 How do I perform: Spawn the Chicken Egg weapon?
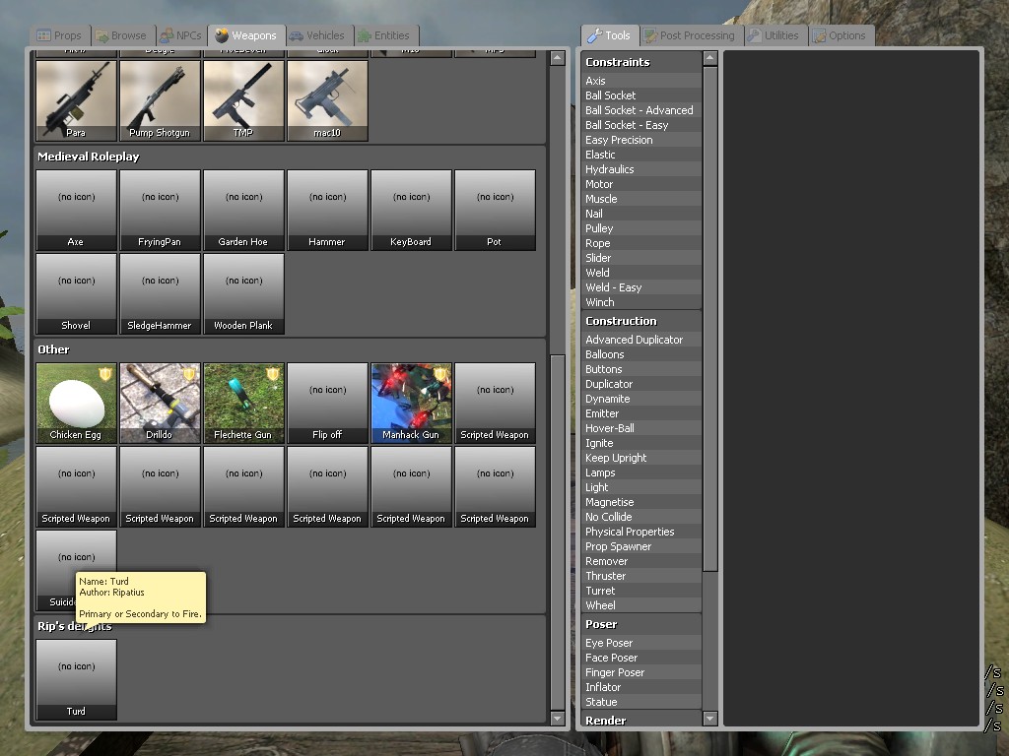point(76,403)
